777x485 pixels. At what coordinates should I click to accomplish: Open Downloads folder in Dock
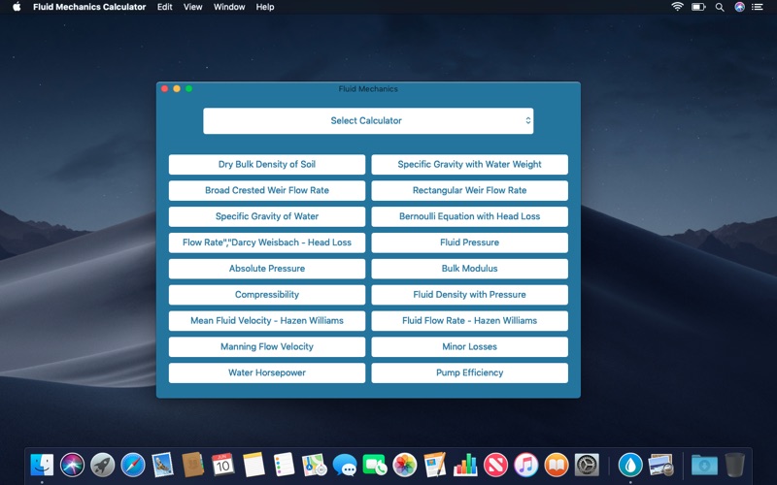coord(704,465)
